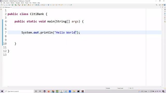This screenshot has height=93, width=166.
Task: Click the 7 : 40 : 111 cursor position status
Action: (131, 88)
